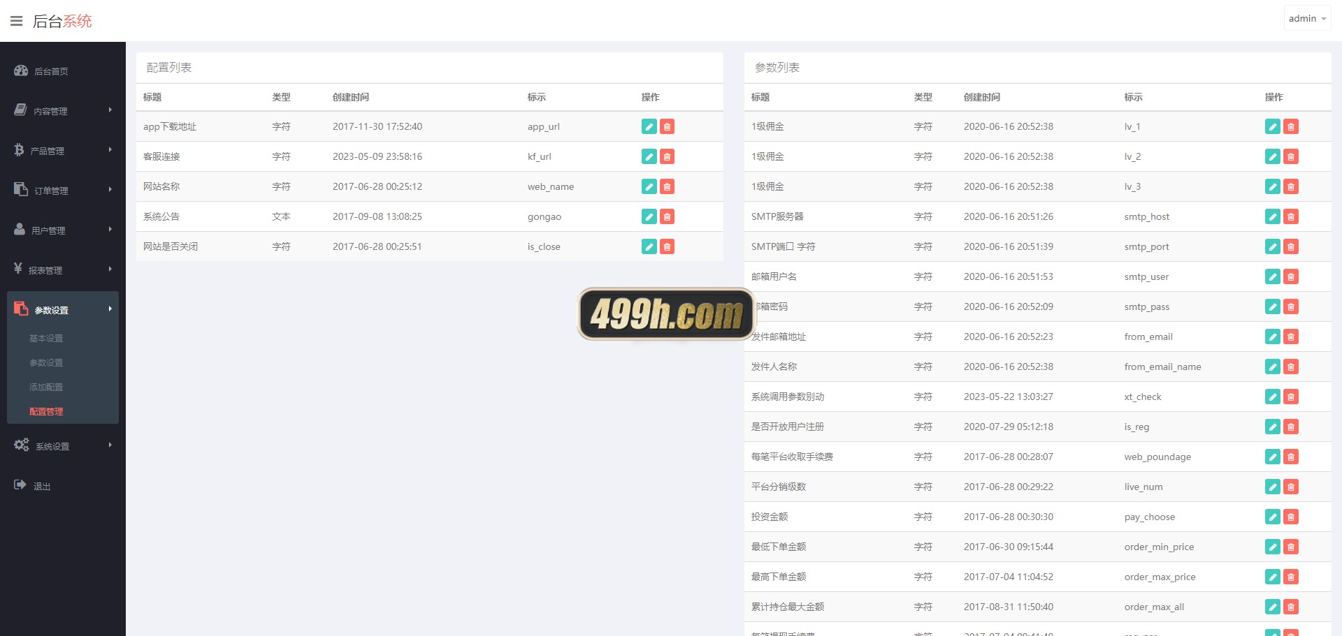Image resolution: width=1342 pixels, height=636 pixels.
Task: Expand the 内容管理 menu
Action: click(x=63, y=111)
